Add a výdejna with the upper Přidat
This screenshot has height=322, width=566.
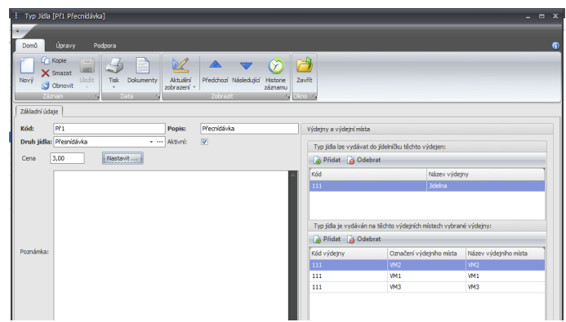[327, 160]
